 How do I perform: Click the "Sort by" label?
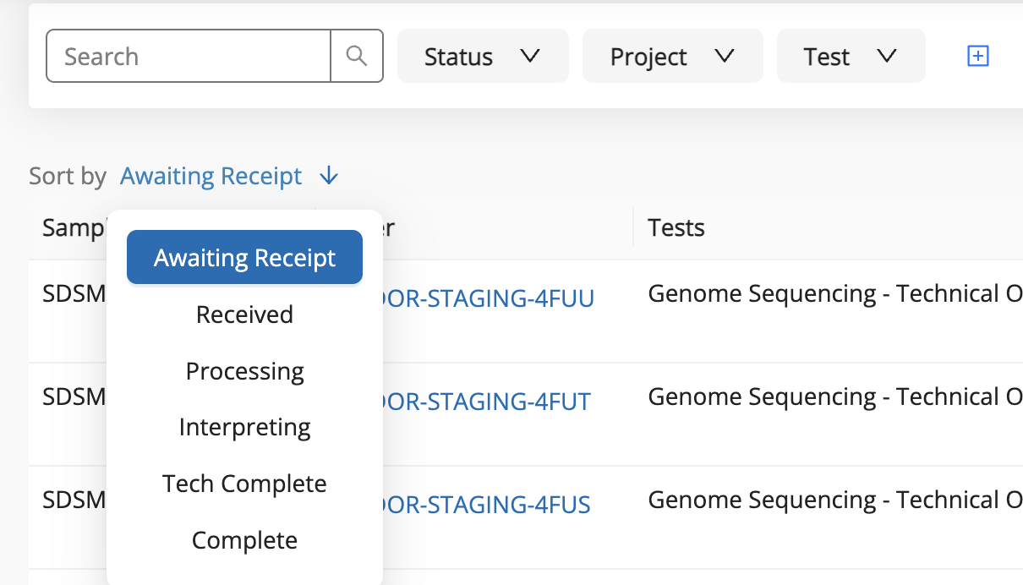68,176
